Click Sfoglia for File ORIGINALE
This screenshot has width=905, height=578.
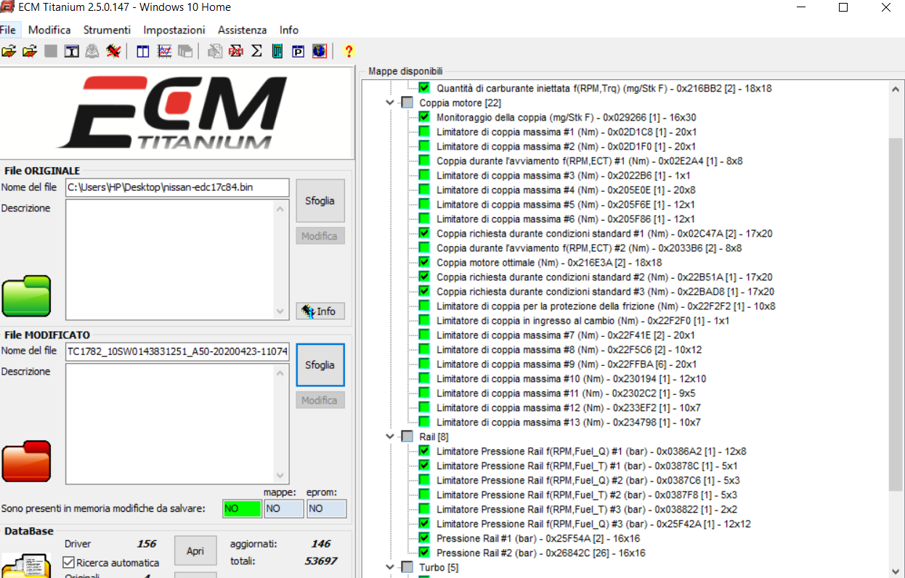tap(320, 200)
